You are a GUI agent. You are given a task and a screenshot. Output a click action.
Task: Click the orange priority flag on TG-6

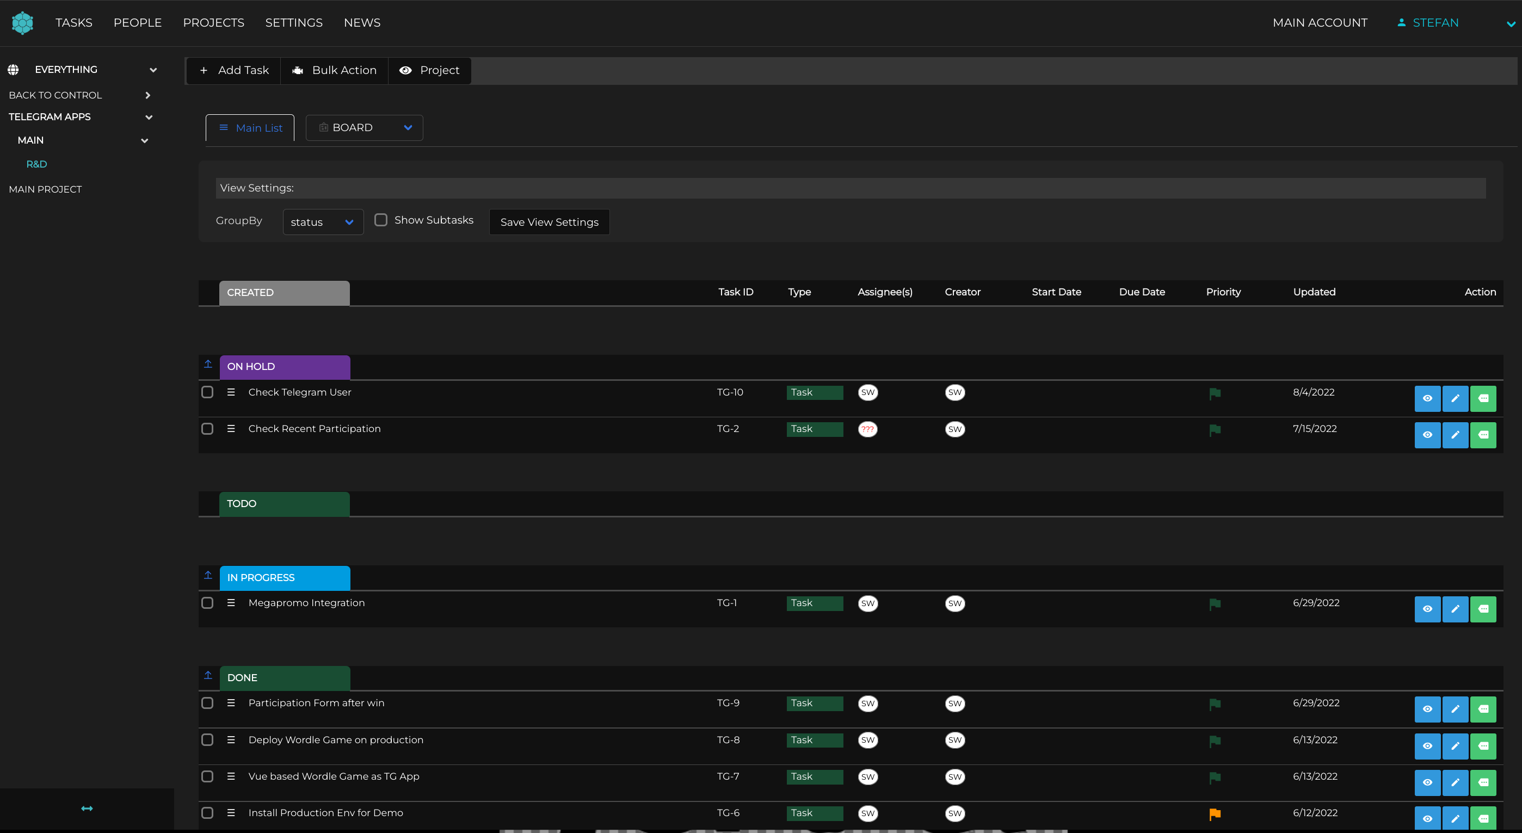pos(1215,814)
